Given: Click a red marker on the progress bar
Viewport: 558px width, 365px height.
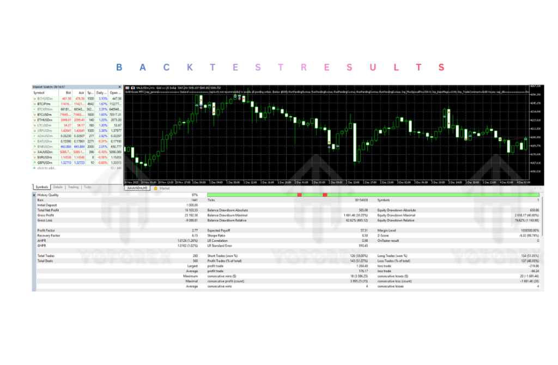Looking at the screenshot, I should click(299, 194).
